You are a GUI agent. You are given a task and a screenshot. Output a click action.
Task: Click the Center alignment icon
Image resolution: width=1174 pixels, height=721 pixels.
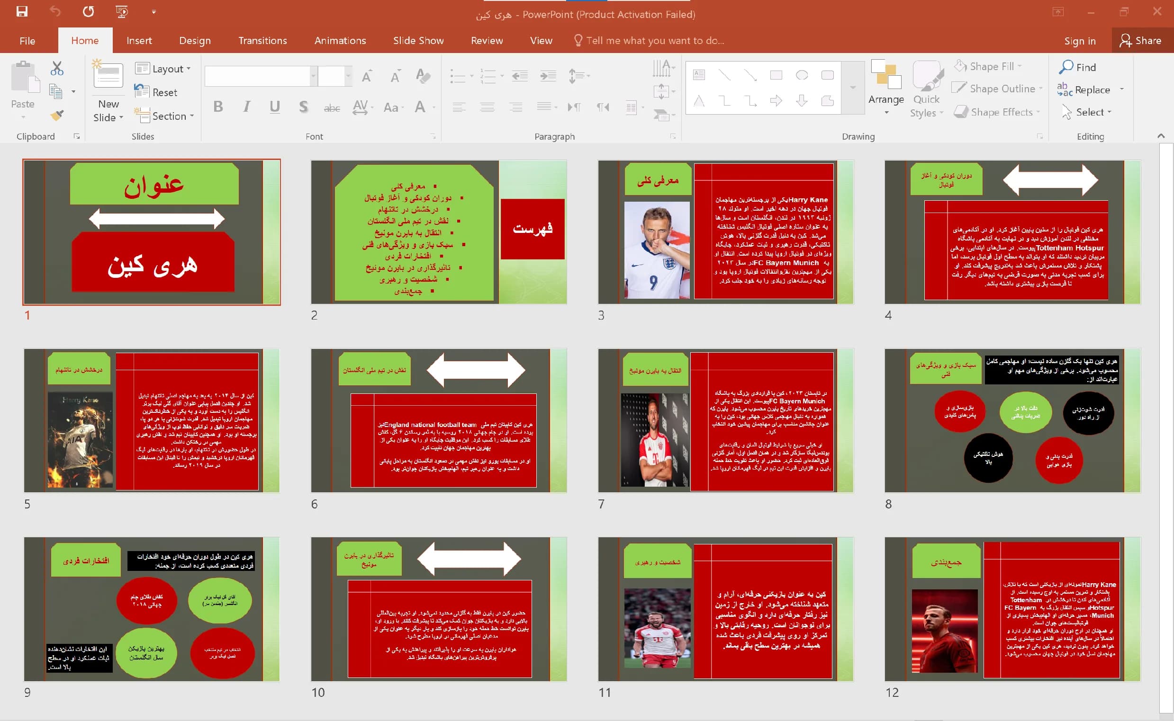[x=487, y=107]
